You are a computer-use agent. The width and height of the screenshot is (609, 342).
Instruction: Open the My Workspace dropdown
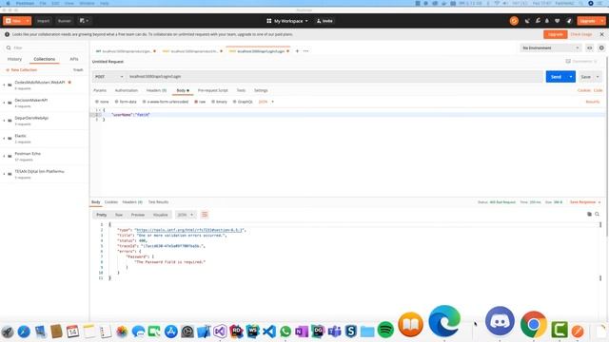pos(287,21)
